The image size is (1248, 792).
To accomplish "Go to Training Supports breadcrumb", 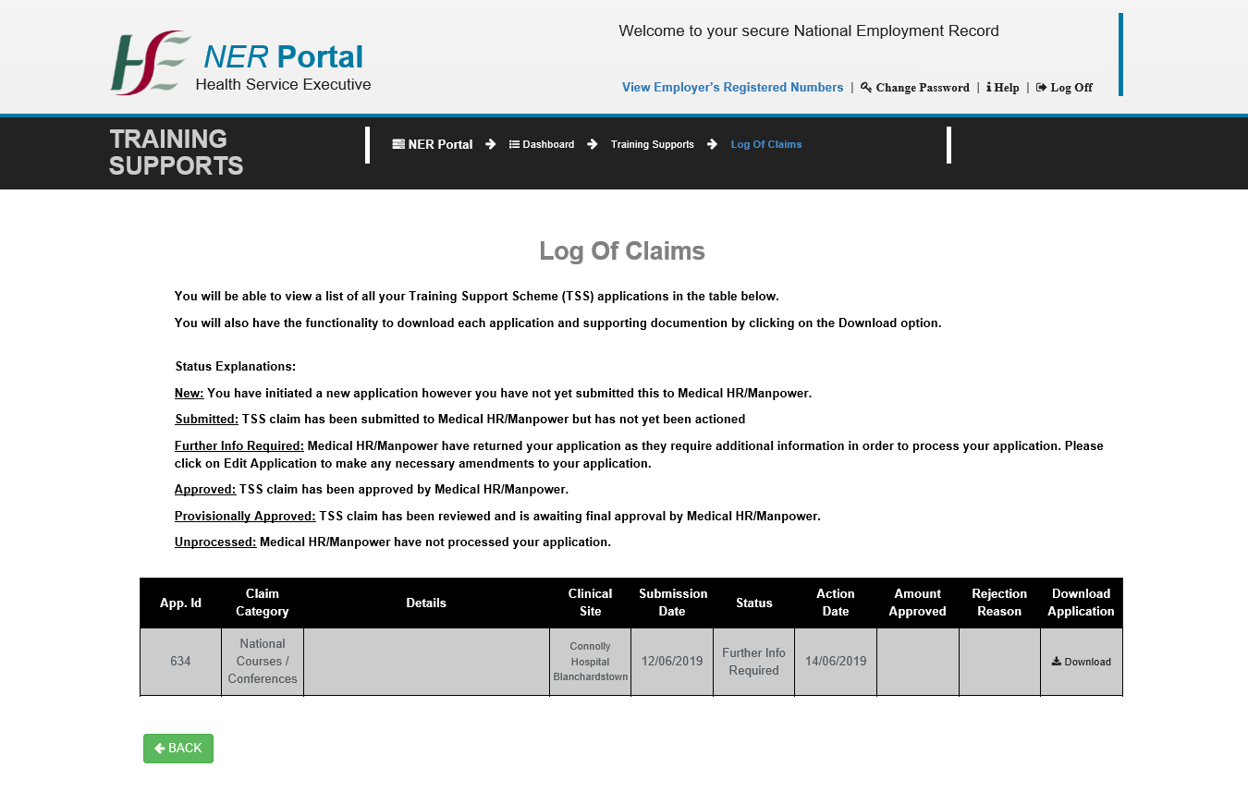I will click(x=653, y=144).
